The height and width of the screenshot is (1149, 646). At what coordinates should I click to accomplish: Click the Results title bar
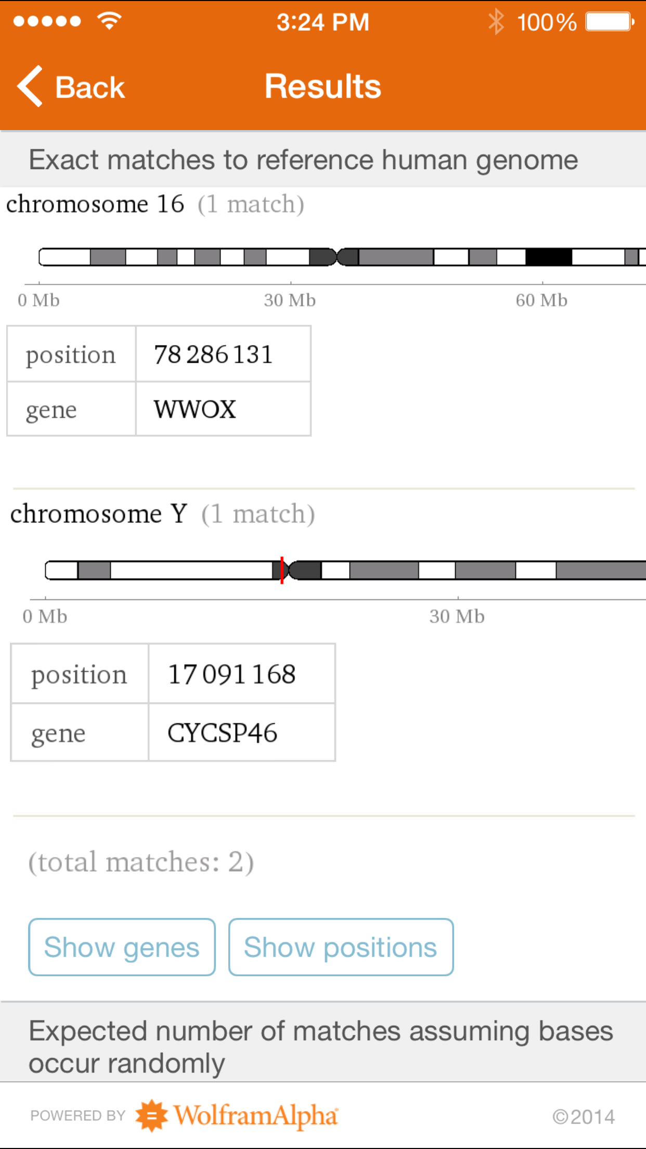pos(322,86)
